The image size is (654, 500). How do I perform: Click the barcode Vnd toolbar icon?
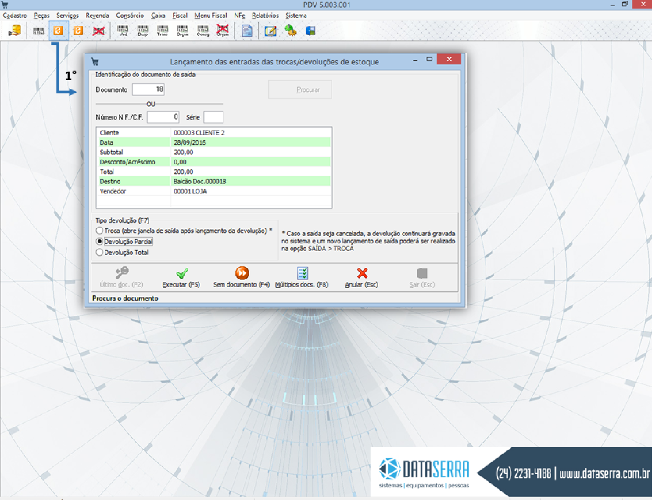pyautogui.click(x=123, y=31)
